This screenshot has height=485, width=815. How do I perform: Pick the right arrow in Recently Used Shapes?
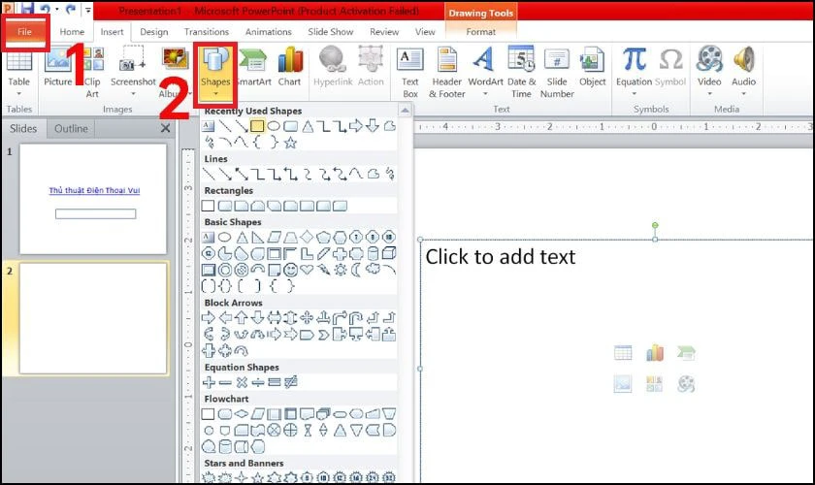coord(356,126)
